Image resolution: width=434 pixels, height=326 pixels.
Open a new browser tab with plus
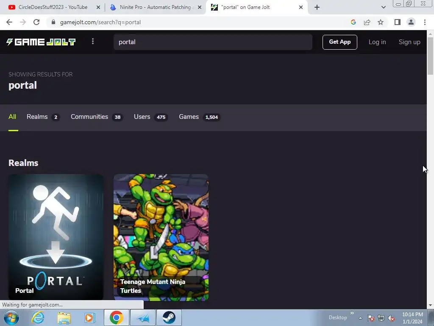coord(317,7)
